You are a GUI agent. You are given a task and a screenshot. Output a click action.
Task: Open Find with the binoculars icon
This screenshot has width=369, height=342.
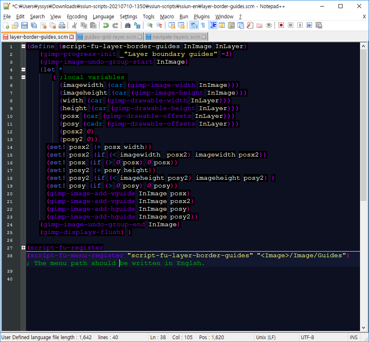pos(127,25)
